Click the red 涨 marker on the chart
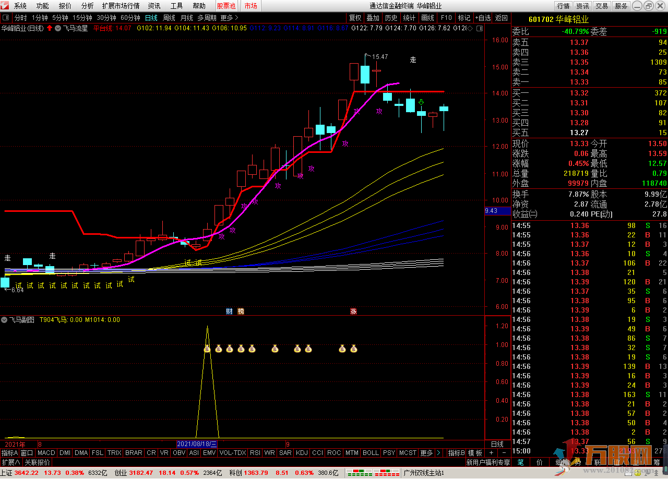The image size is (668, 479). (x=353, y=312)
